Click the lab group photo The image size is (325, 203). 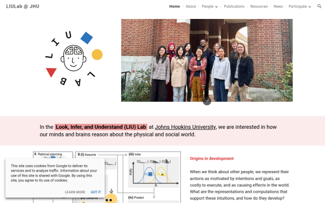tap(207, 60)
